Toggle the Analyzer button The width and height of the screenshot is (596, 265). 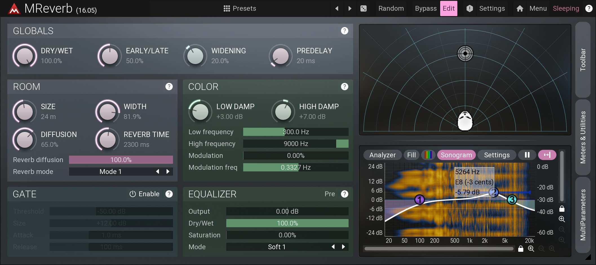pos(382,155)
